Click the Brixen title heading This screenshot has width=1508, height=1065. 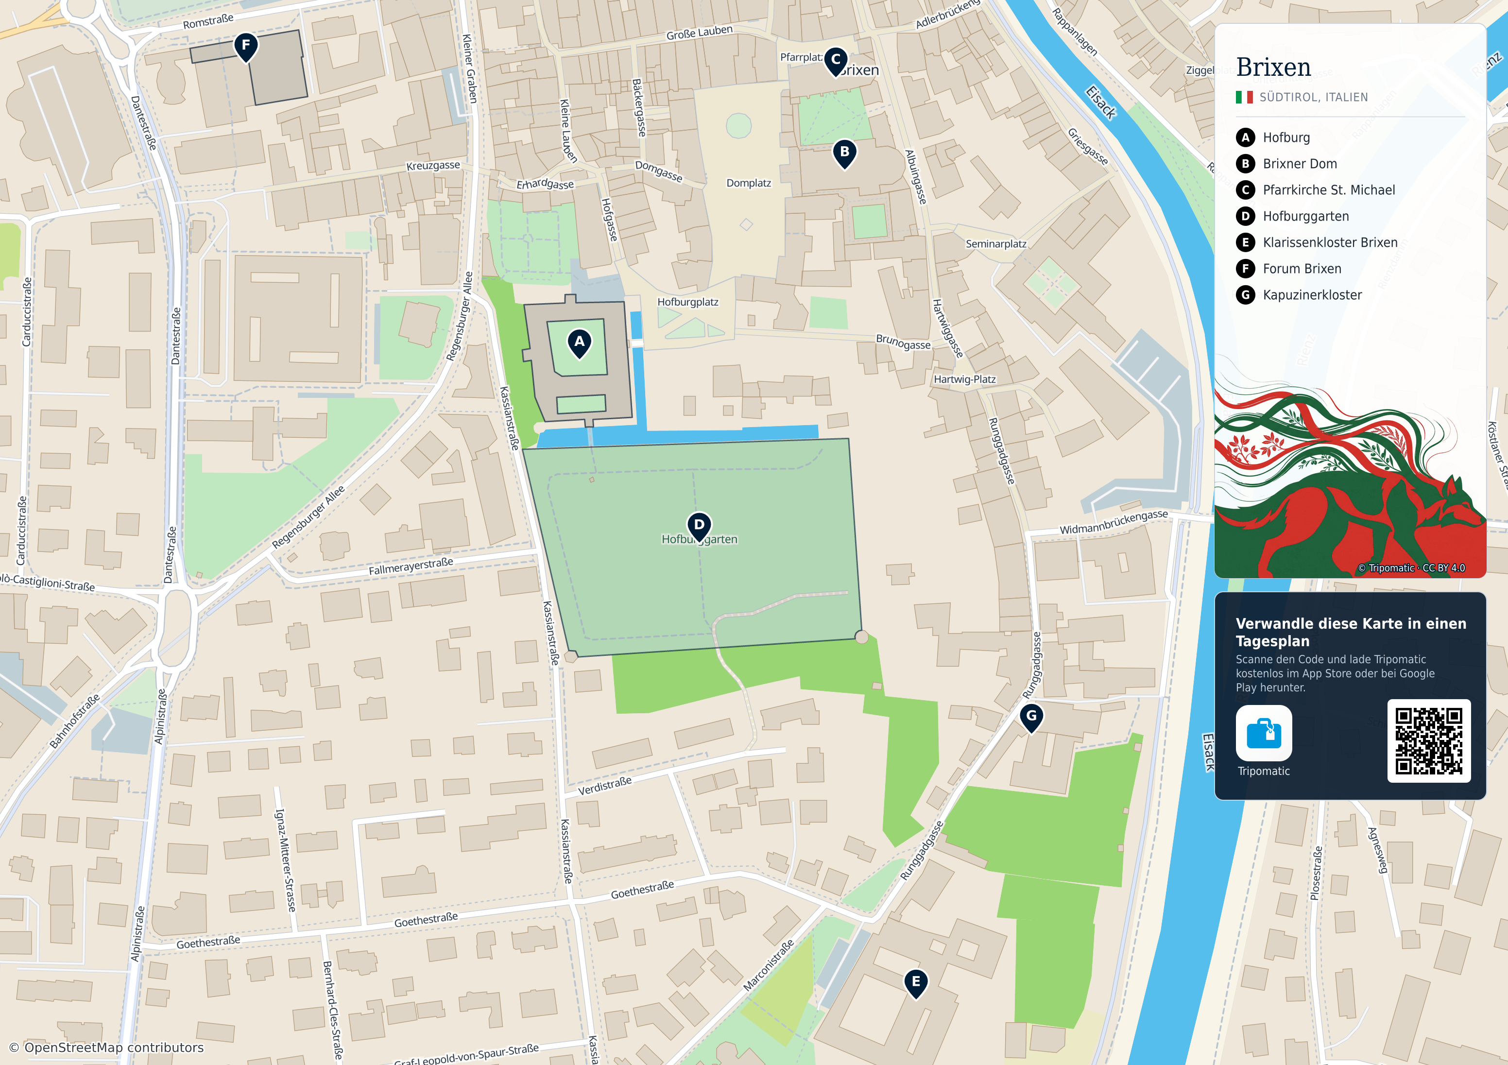coord(1273,67)
